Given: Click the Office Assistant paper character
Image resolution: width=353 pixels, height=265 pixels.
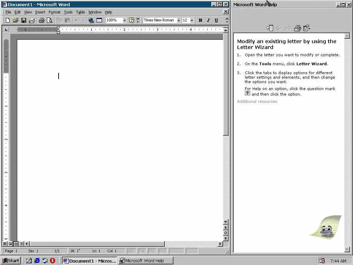Looking at the screenshot, I should click(326, 227).
